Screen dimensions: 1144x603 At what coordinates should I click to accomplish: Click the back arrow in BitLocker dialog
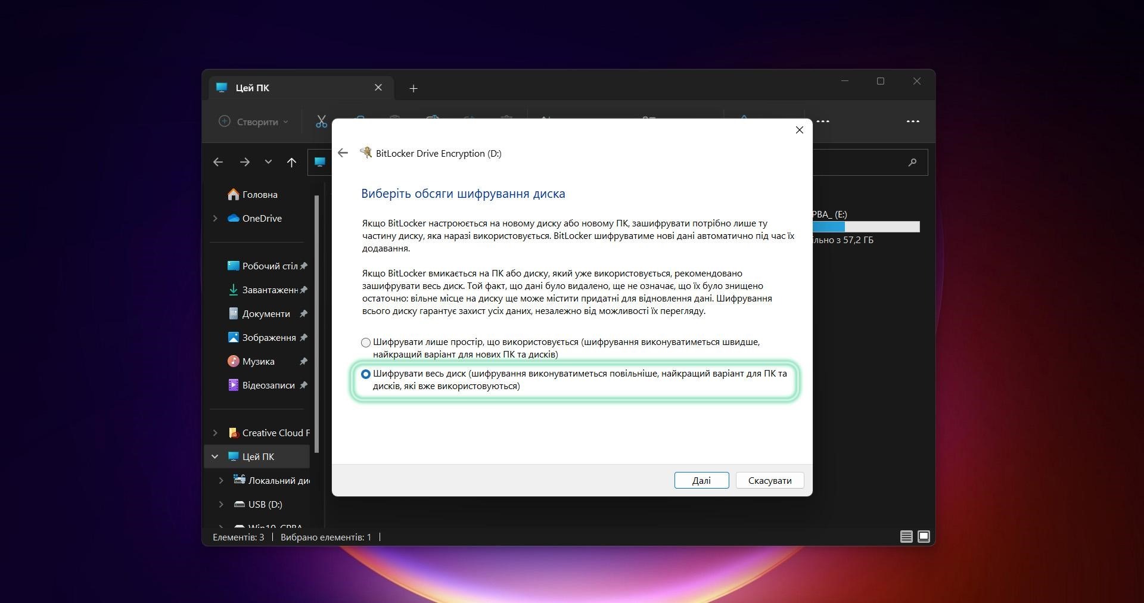pos(343,153)
